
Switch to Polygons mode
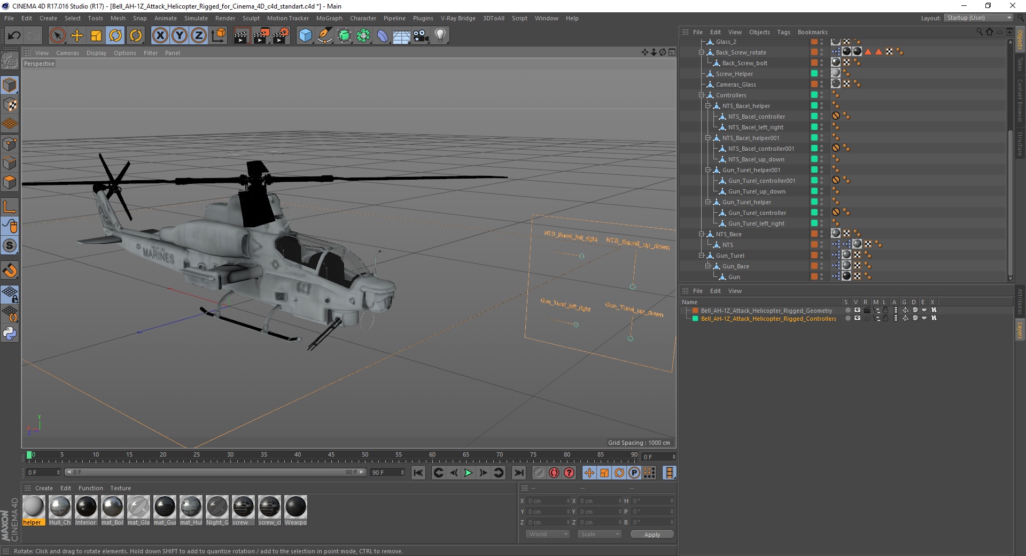pyautogui.click(x=10, y=182)
